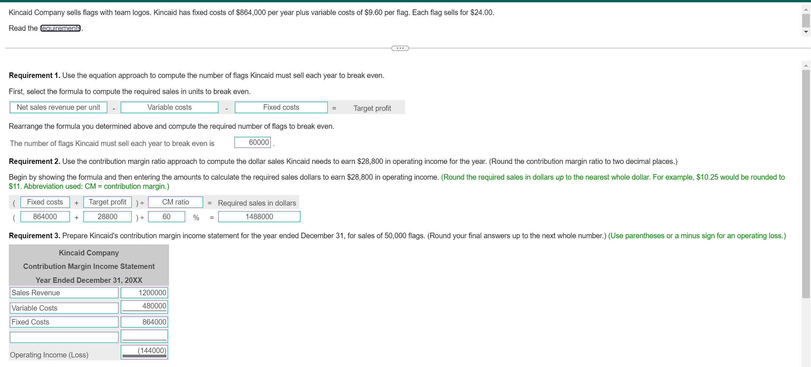The image size is (811, 367).
Task: Click the 864000 fixed costs input in Requirement 2
Action: (45, 217)
